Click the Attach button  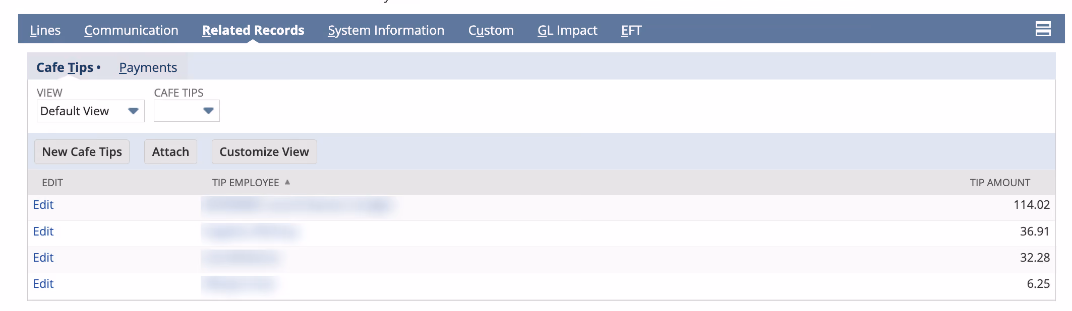click(x=170, y=151)
